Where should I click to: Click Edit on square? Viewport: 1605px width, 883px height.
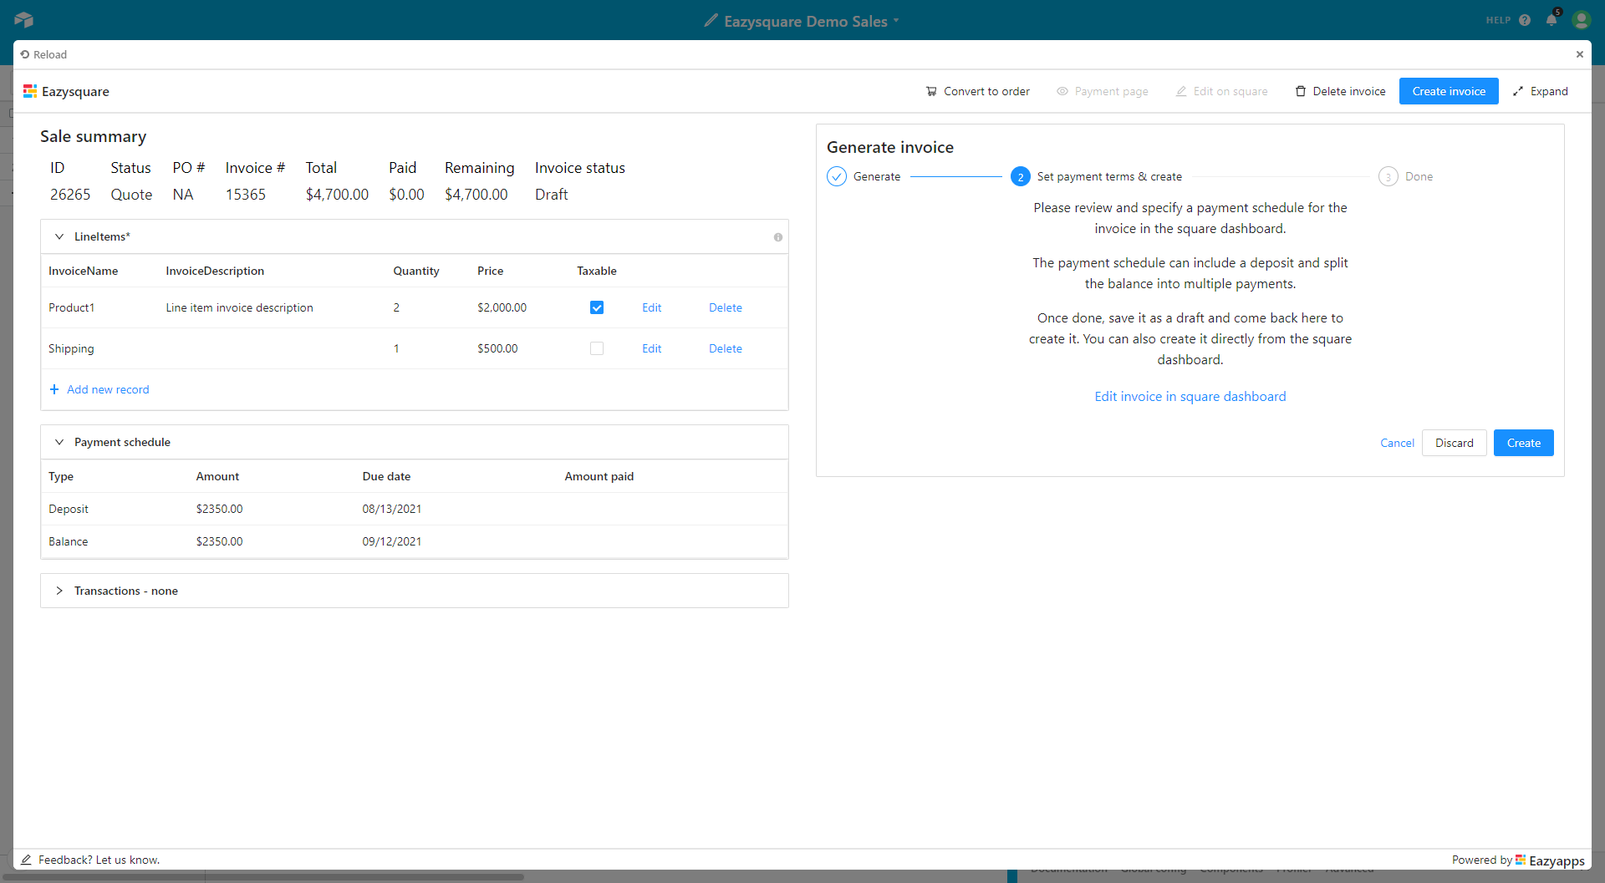[x=1221, y=91]
